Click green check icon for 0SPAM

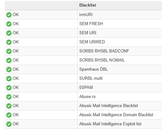tap(9, 88)
